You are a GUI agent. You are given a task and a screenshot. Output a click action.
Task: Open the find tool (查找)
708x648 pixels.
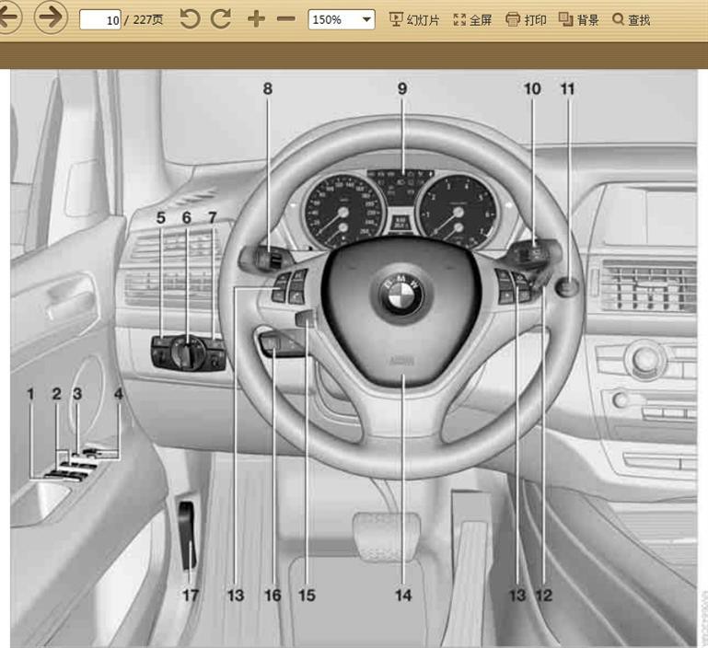[632, 20]
